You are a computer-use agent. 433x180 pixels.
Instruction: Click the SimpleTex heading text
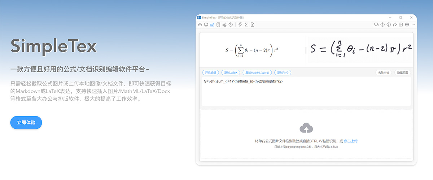(54, 46)
